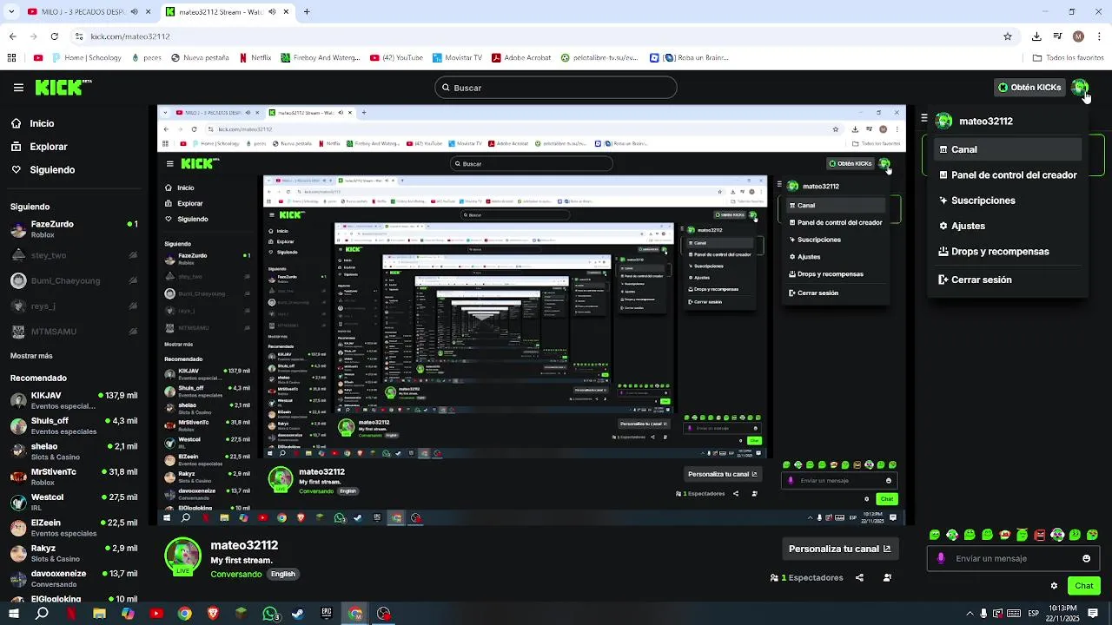Open Steam from the taskbar
The height and width of the screenshot is (625, 1112).
[x=298, y=614]
